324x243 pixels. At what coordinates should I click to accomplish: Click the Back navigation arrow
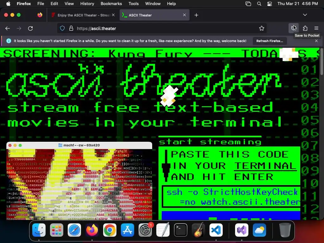coord(8,28)
